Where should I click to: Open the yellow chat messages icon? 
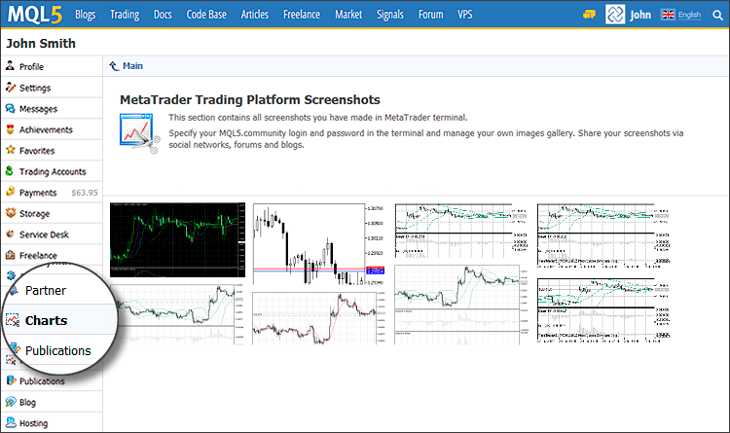click(589, 15)
